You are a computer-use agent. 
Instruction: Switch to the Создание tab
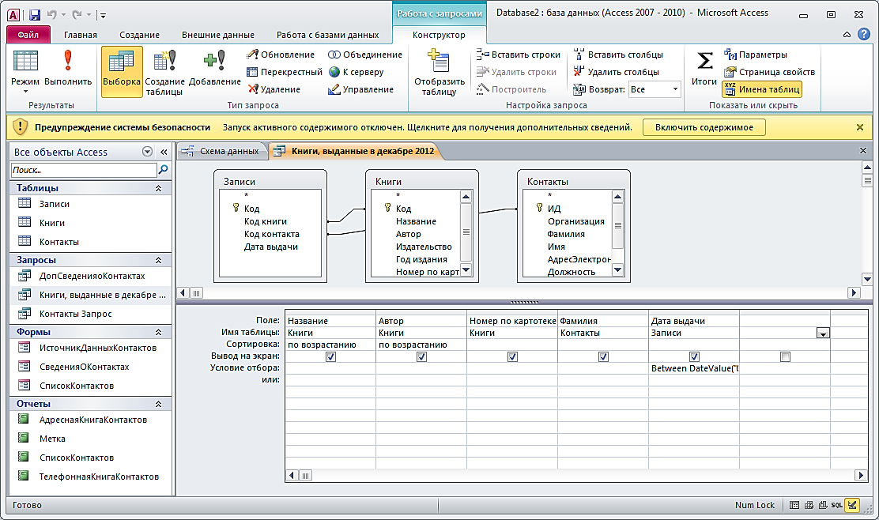139,35
